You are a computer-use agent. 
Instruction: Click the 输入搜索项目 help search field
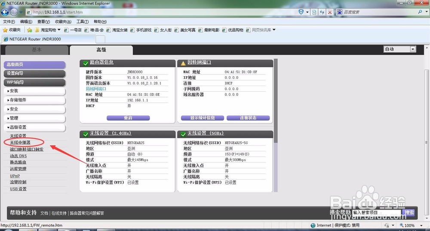(x=377, y=213)
